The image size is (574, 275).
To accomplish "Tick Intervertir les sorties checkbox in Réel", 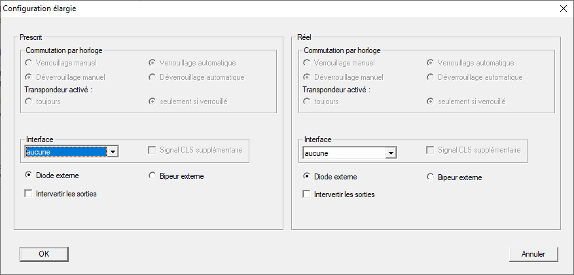I will click(307, 194).
